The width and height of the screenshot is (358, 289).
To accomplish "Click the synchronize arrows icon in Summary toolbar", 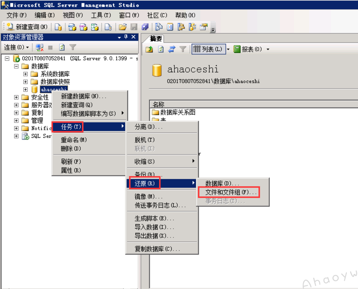I will click(171, 49).
